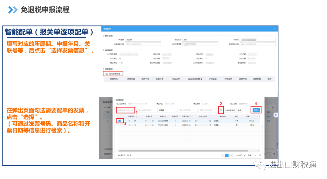Screen dimensions: 327x179
Task: Click the product name filter containing text
Action: tap(167, 110)
